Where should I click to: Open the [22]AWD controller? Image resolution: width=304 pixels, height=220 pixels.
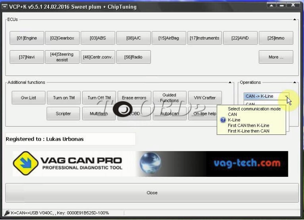point(240,38)
